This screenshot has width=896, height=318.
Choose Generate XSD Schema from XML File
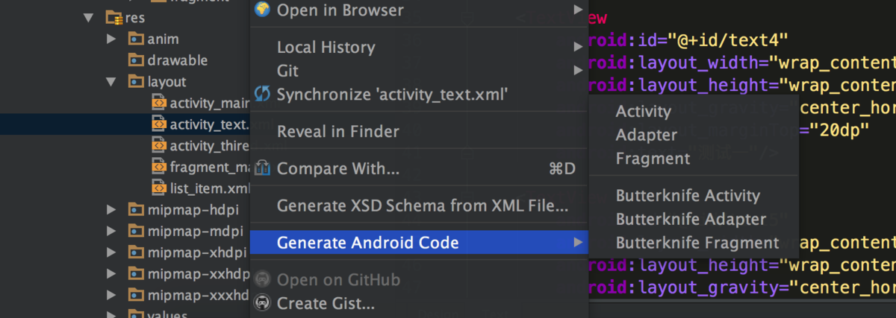419,205
